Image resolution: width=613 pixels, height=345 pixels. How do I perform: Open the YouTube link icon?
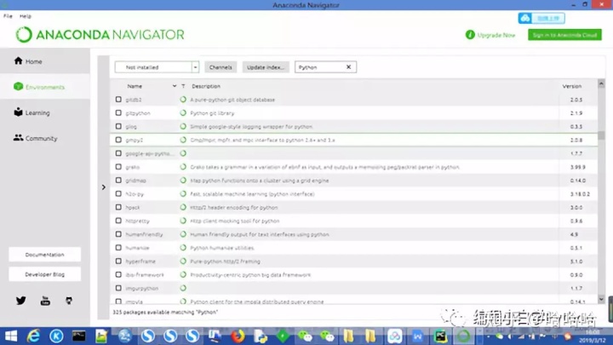[x=45, y=301]
